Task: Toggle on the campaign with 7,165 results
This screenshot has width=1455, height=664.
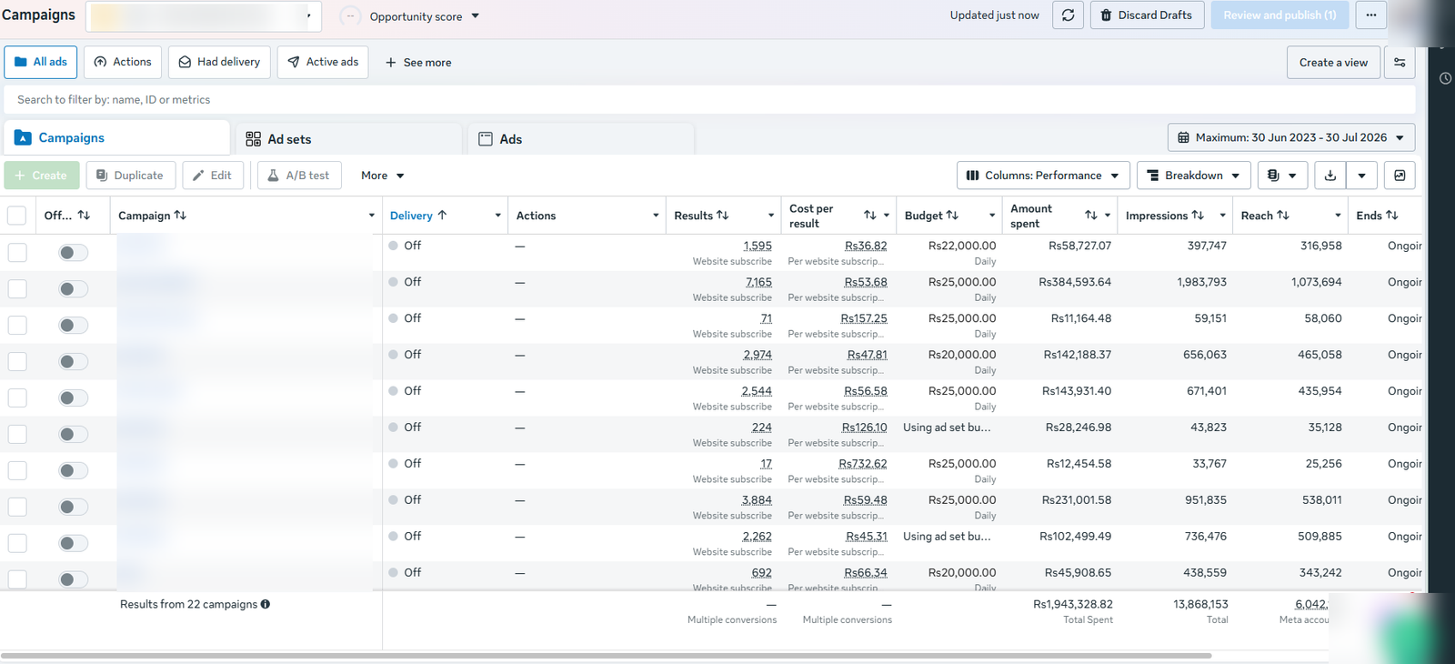Action: [x=73, y=289]
